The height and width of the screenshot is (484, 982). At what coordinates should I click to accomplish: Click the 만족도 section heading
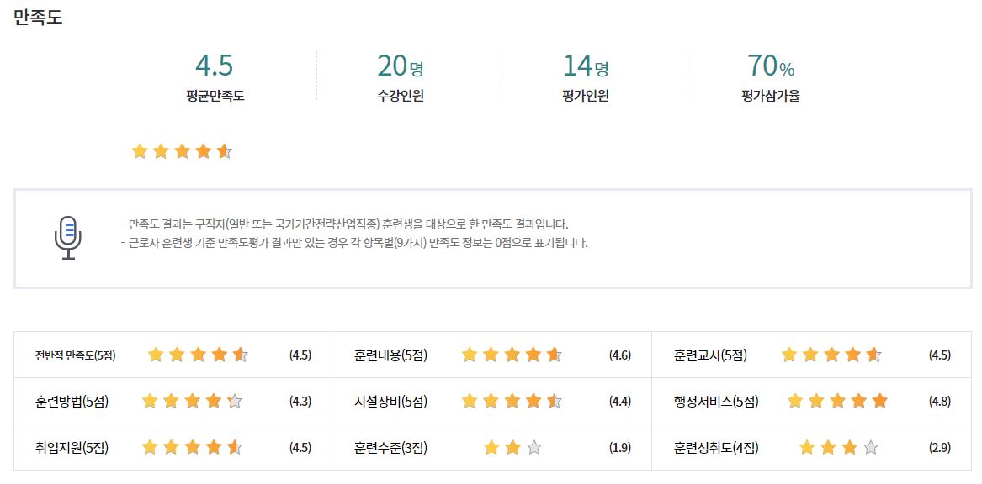pyautogui.click(x=38, y=18)
